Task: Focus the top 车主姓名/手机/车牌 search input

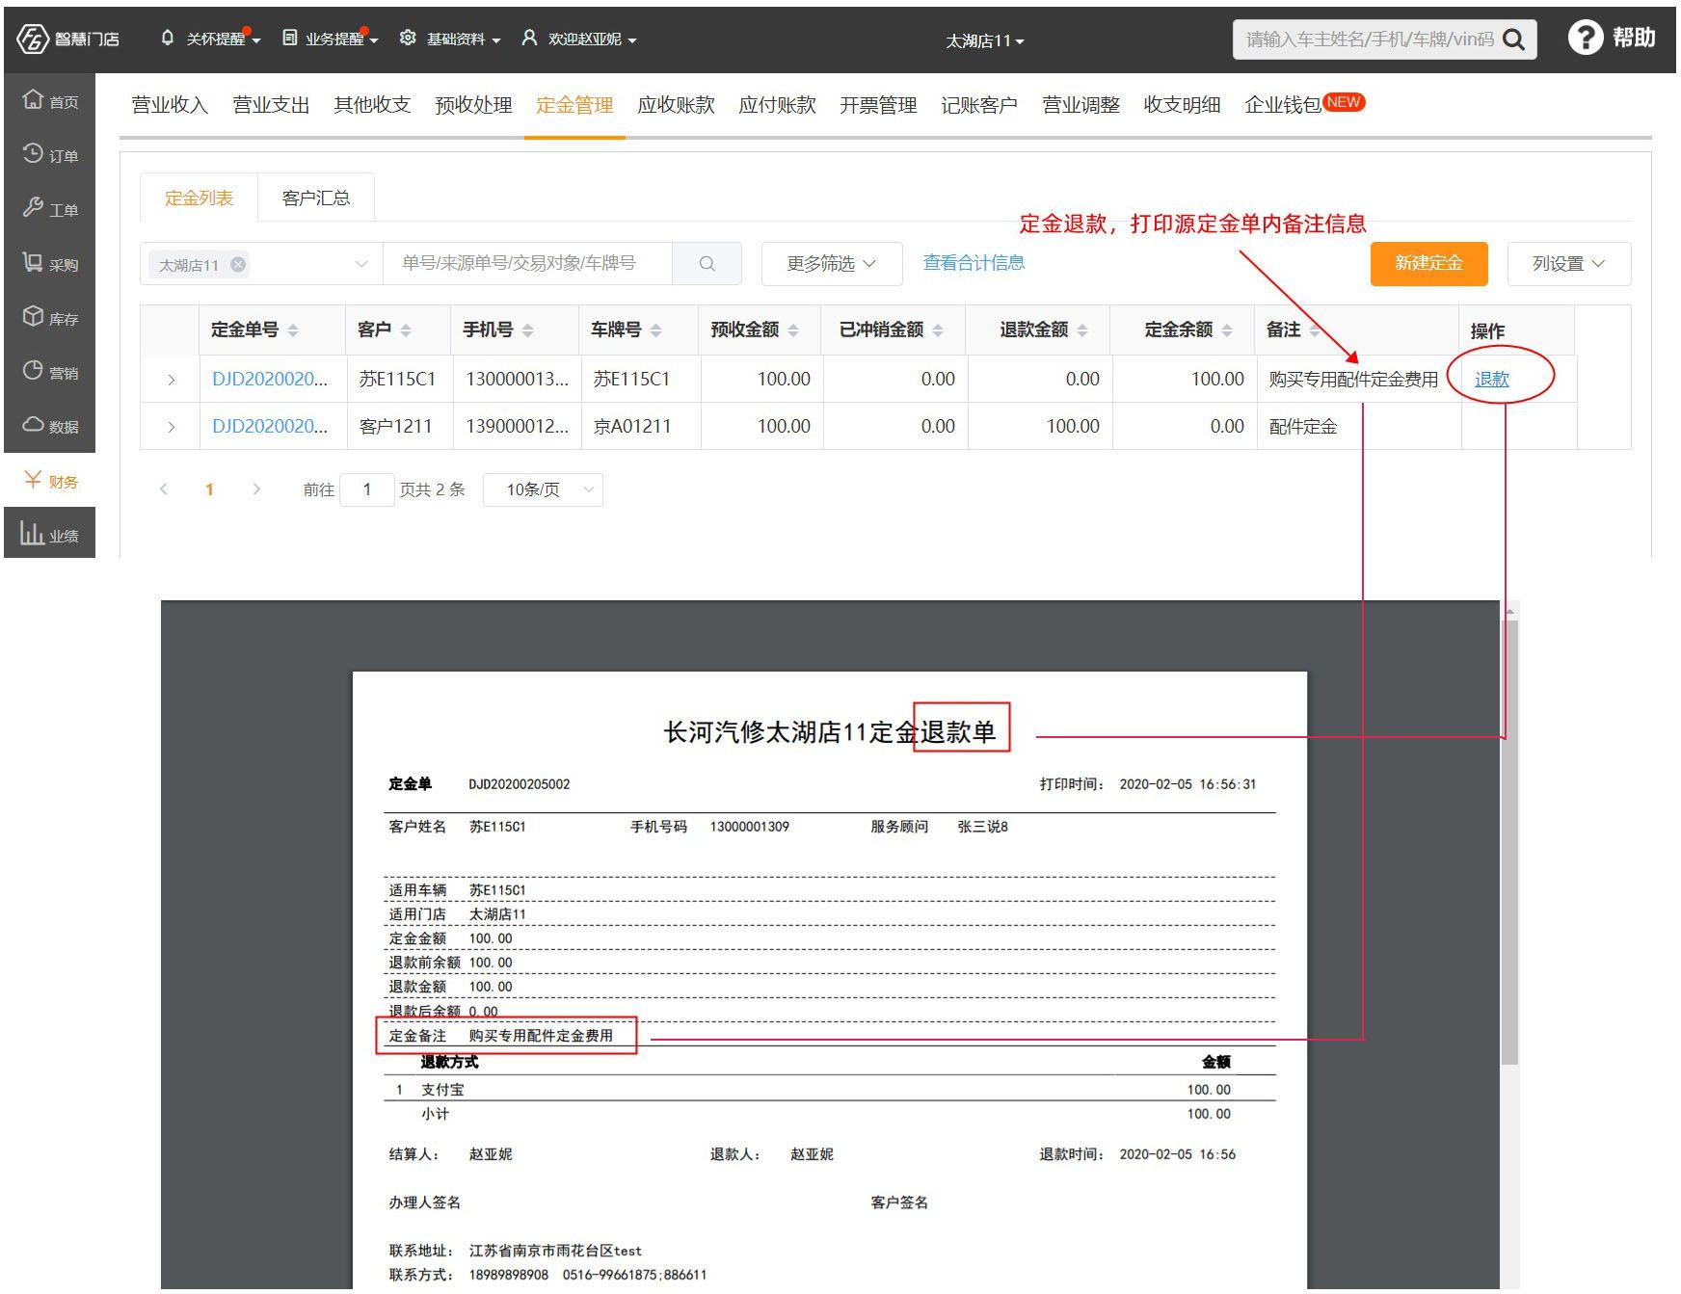Action: [1370, 40]
